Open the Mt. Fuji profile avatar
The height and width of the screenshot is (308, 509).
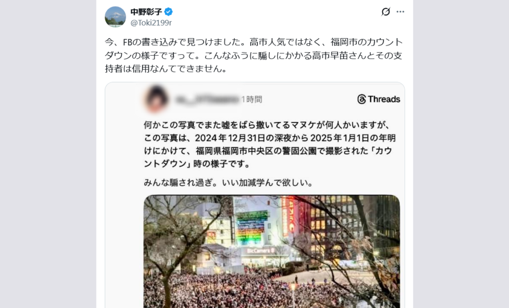[115, 16]
